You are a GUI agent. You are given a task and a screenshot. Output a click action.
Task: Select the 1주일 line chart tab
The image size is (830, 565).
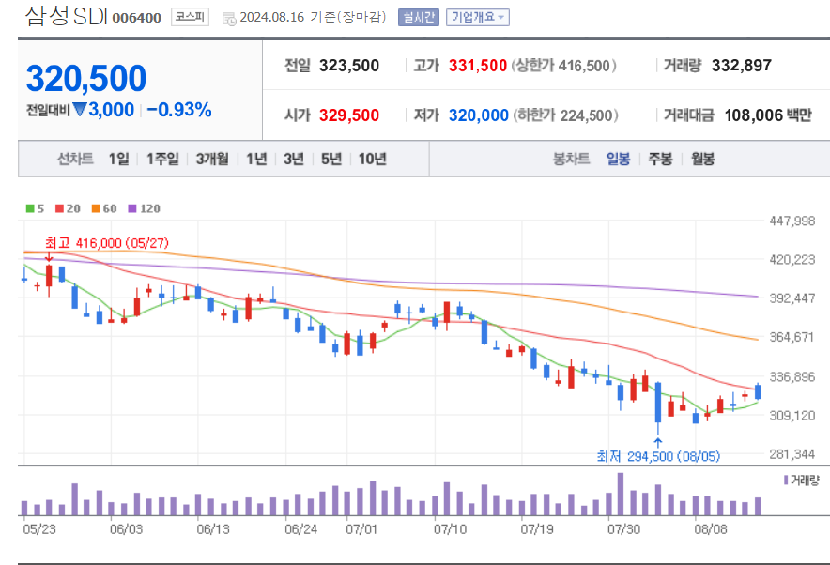[x=162, y=159]
